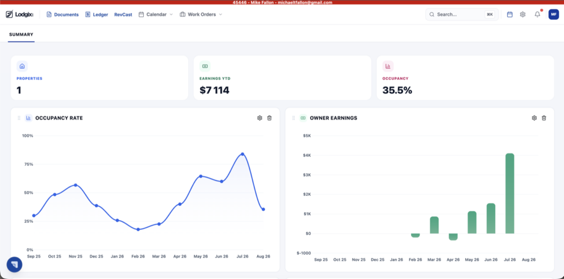The width and height of the screenshot is (564, 279).
Task: Open Owner Earnings widget settings gear
Action: pos(534,118)
